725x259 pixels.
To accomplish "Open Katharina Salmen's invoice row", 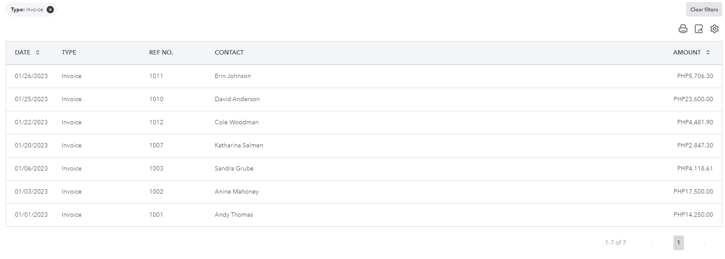I will (x=239, y=145).
